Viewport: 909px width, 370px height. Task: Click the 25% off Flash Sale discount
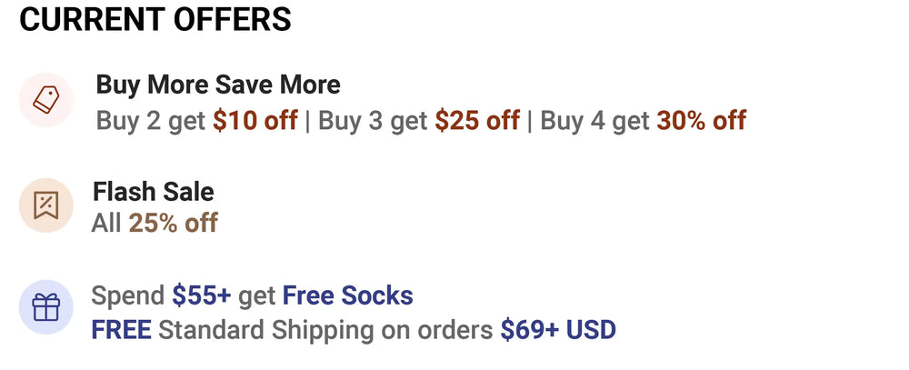pyautogui.click(x=173, y=223)
